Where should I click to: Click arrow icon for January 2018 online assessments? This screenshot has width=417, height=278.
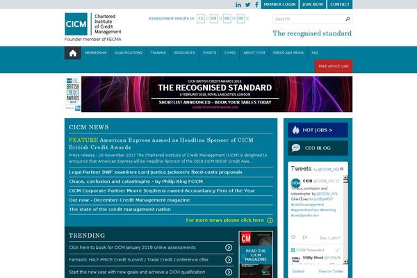tap(229, 247)
